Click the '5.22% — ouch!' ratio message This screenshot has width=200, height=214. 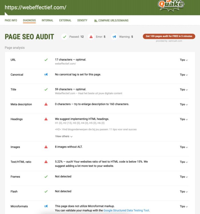coord(101,164)
